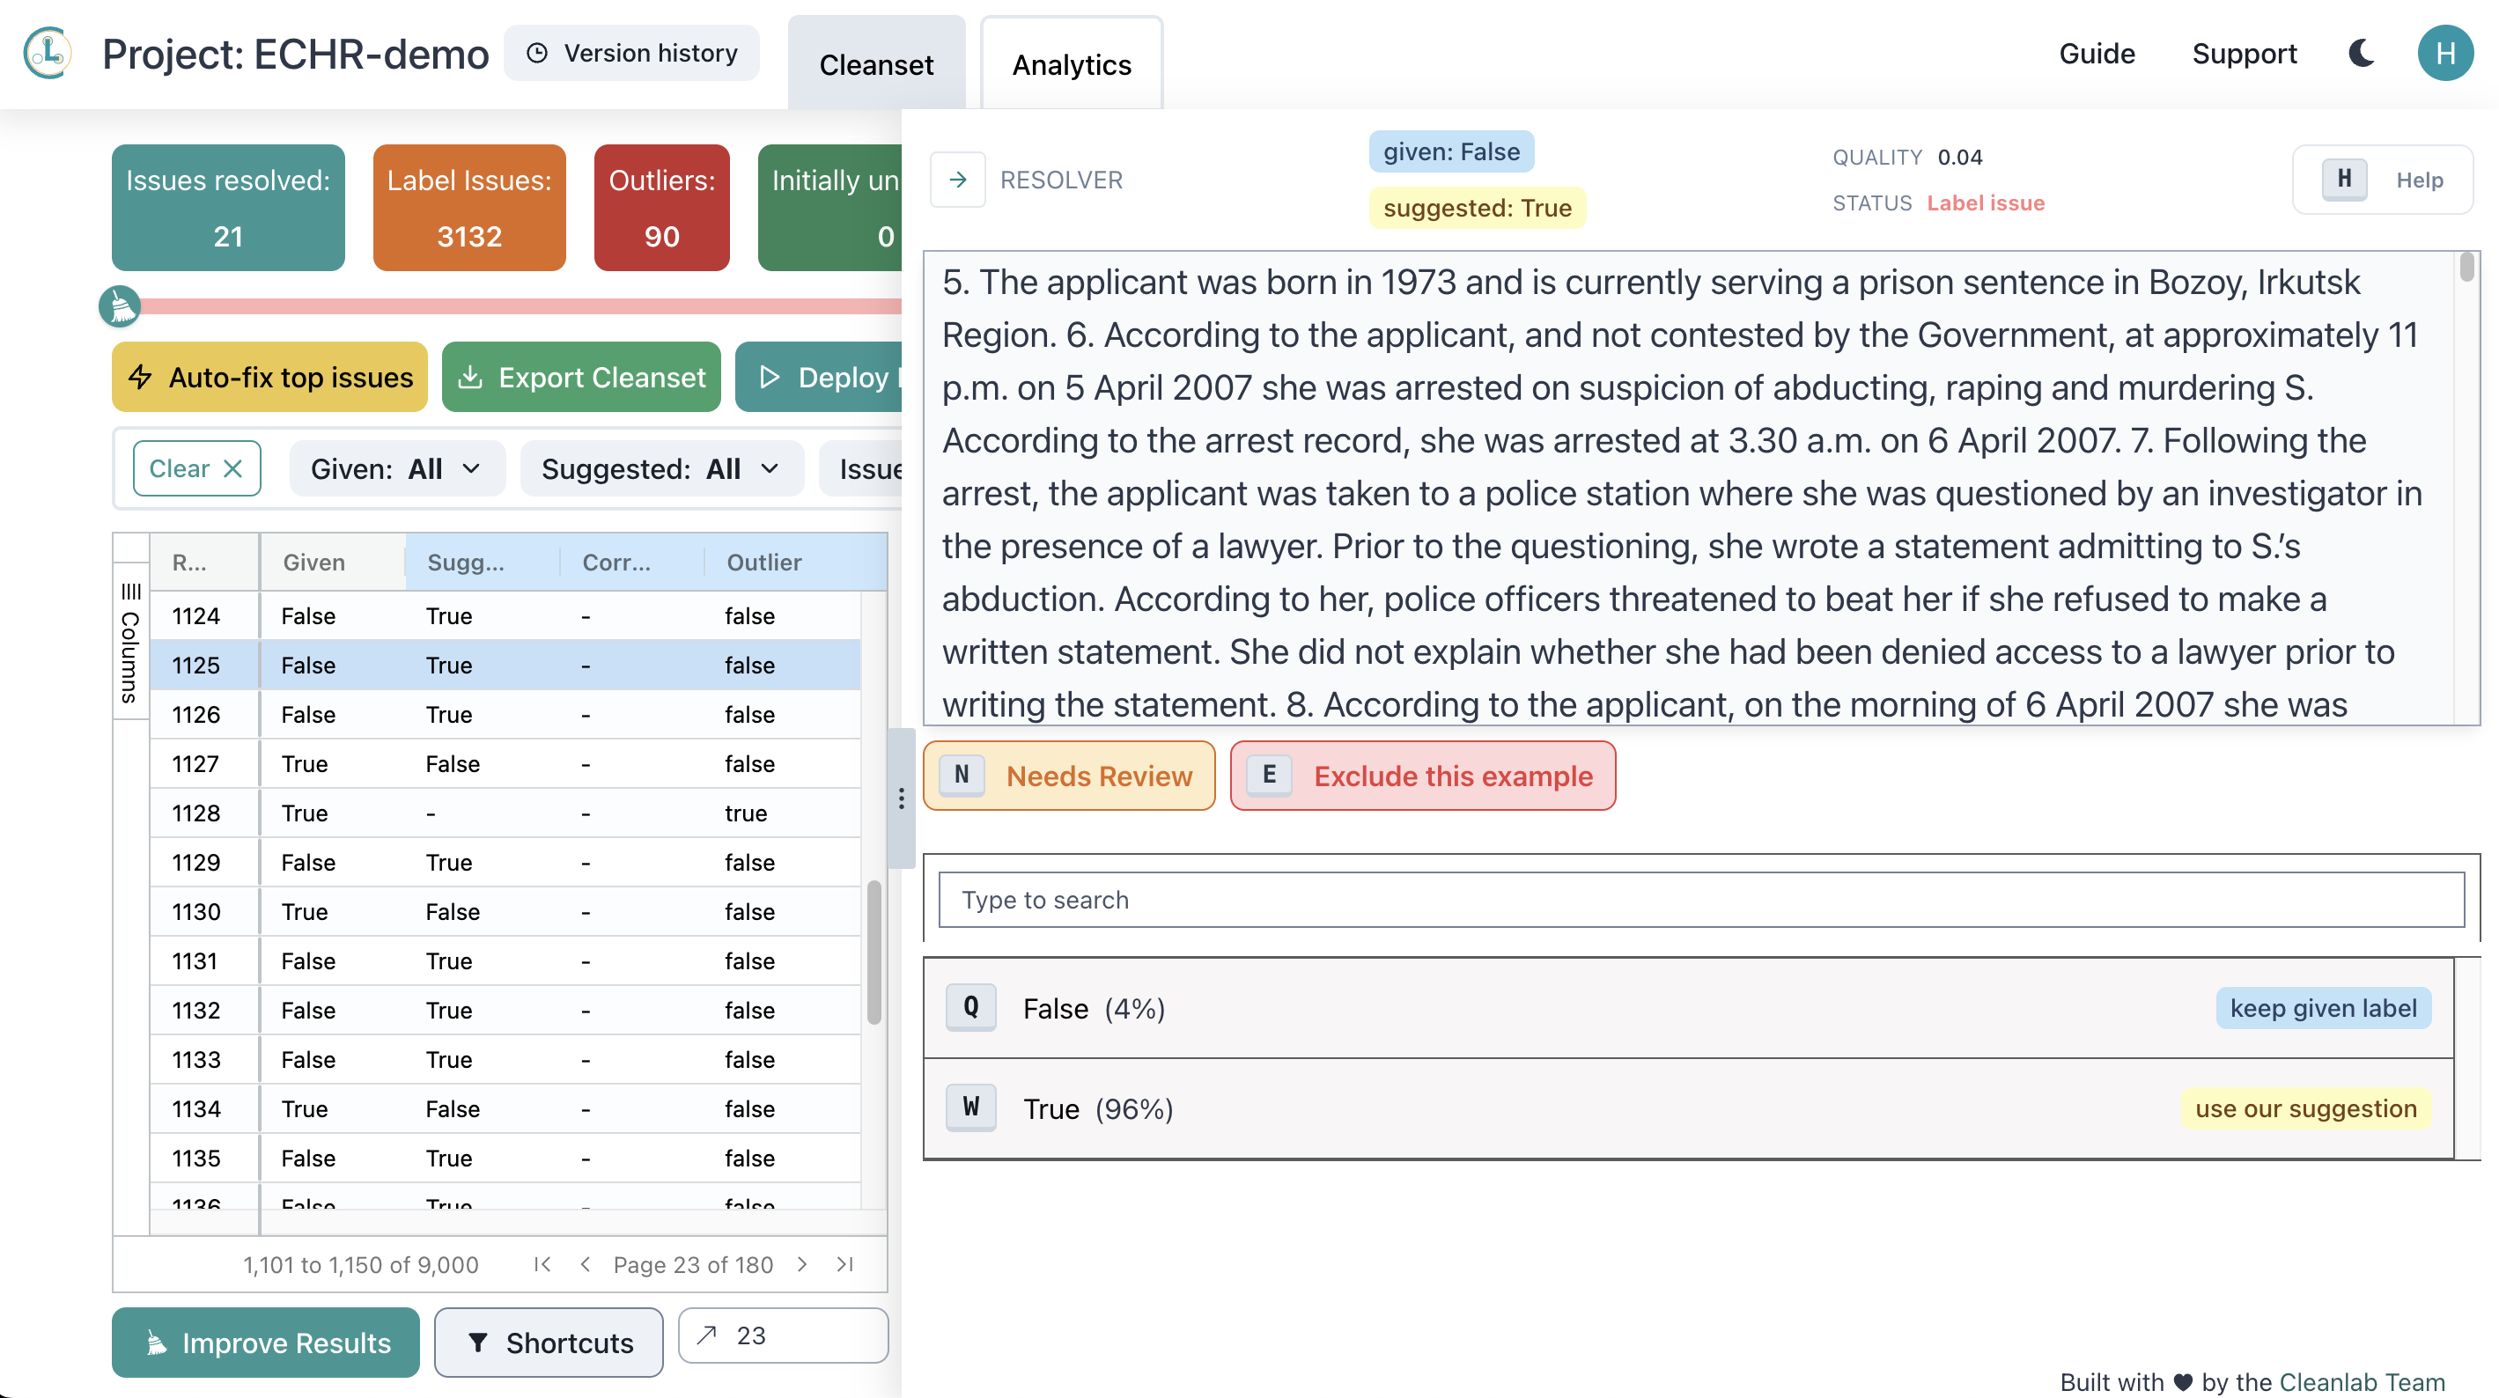Click the table vertical scrollbar

[874, 953]
